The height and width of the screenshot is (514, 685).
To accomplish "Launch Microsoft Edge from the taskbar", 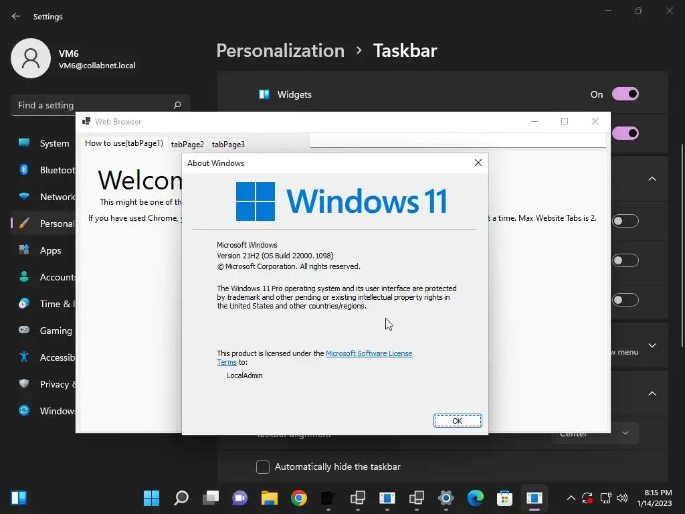I will coord(476,498).
